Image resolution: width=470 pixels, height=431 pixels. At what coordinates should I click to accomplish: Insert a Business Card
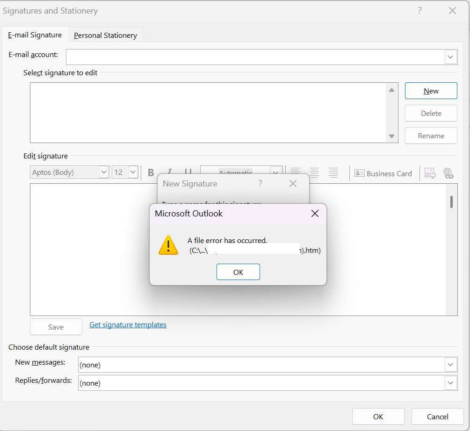(x=383, y=173)
